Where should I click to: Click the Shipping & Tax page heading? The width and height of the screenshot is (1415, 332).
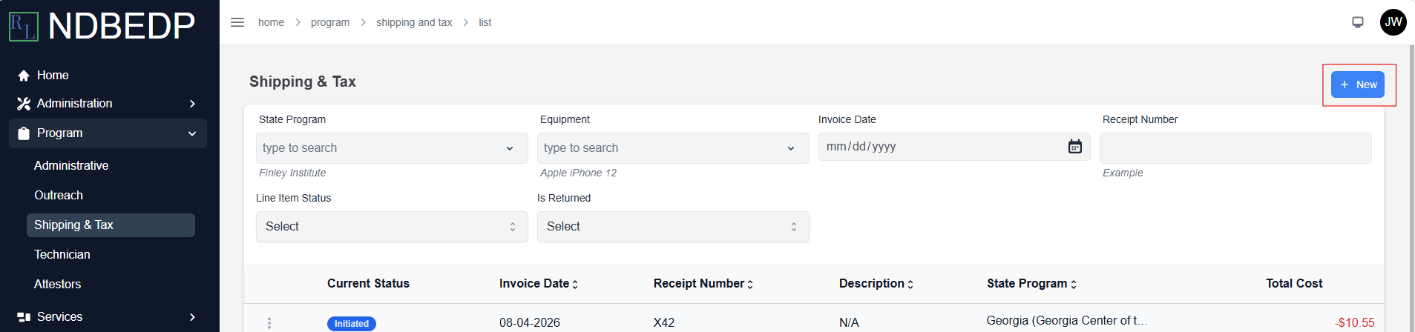(x=303, y=82)
